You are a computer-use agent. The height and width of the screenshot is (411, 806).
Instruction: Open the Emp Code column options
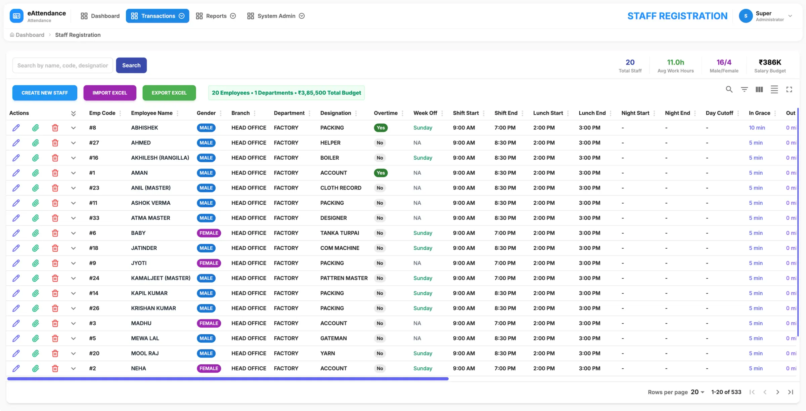pos(120,113)
